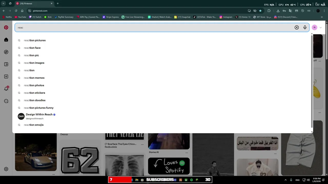This screenshot has height=184, width=328.
Task: Click the ENG language indicator in taskbar
Action: point(298,180)
